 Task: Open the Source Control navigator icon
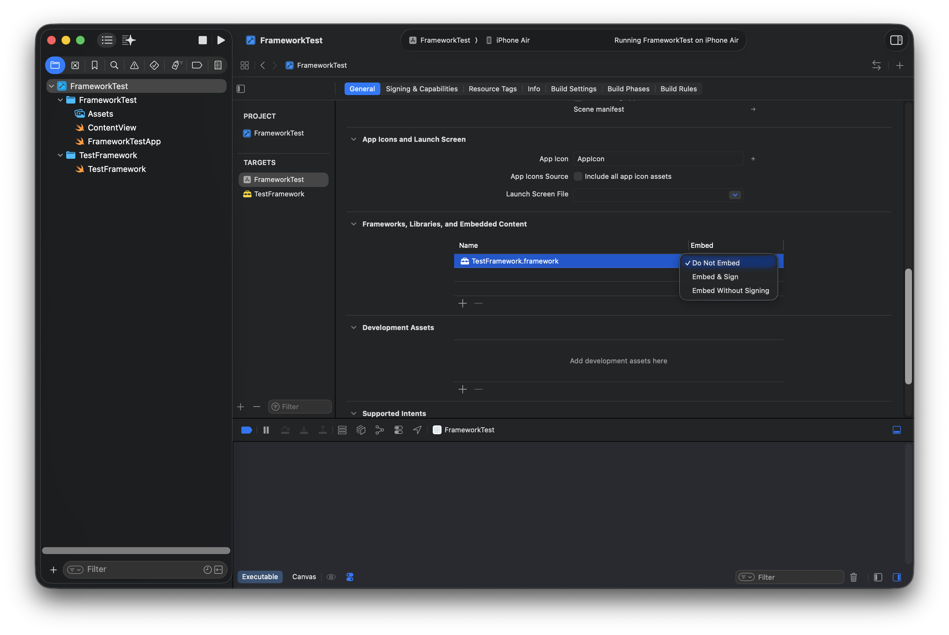[x=75, y=65]
